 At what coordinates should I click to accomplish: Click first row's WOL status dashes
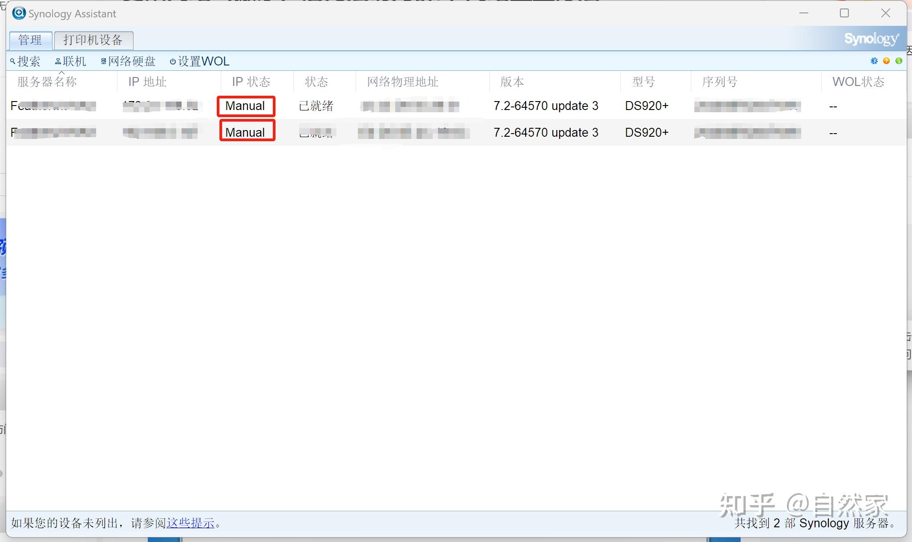tap(833, 106)
